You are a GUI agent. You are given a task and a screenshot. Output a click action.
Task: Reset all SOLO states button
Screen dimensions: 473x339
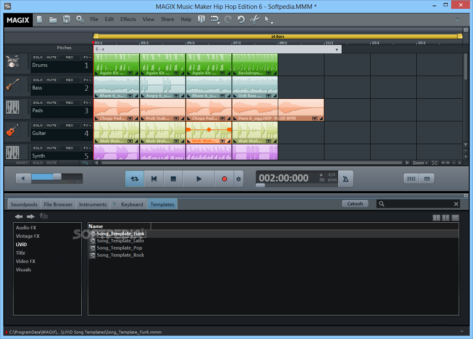click(38, 163)
